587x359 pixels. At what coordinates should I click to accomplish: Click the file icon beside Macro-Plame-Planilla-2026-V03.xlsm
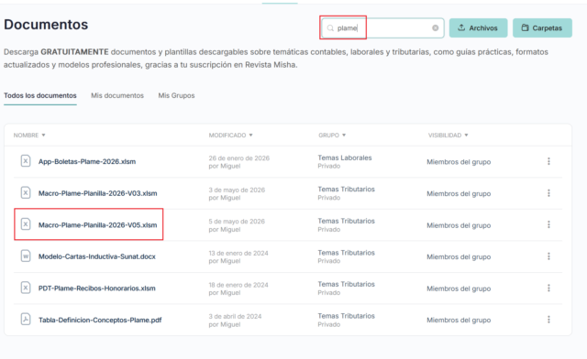click(26, 193)
